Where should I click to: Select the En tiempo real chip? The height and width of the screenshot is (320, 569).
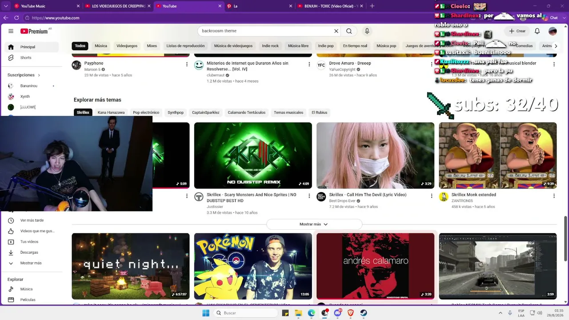click(x=355, y=46)
